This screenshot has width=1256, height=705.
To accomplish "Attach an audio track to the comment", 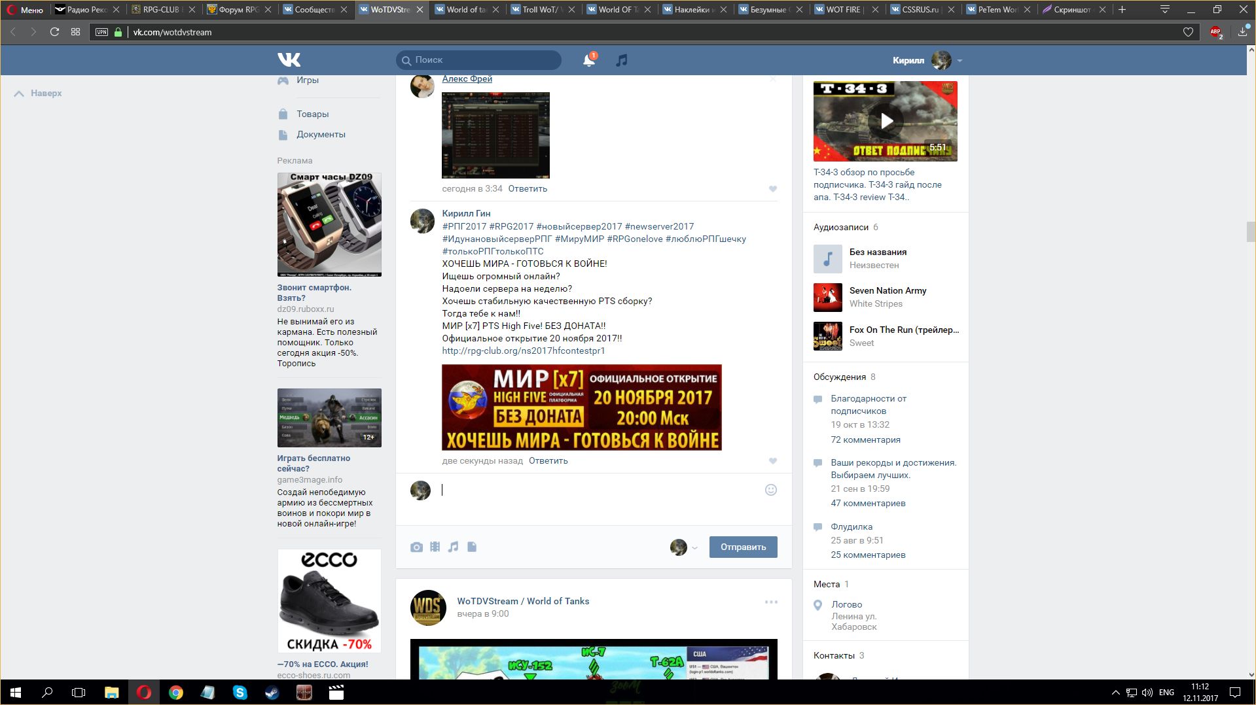I will [453, 547].
